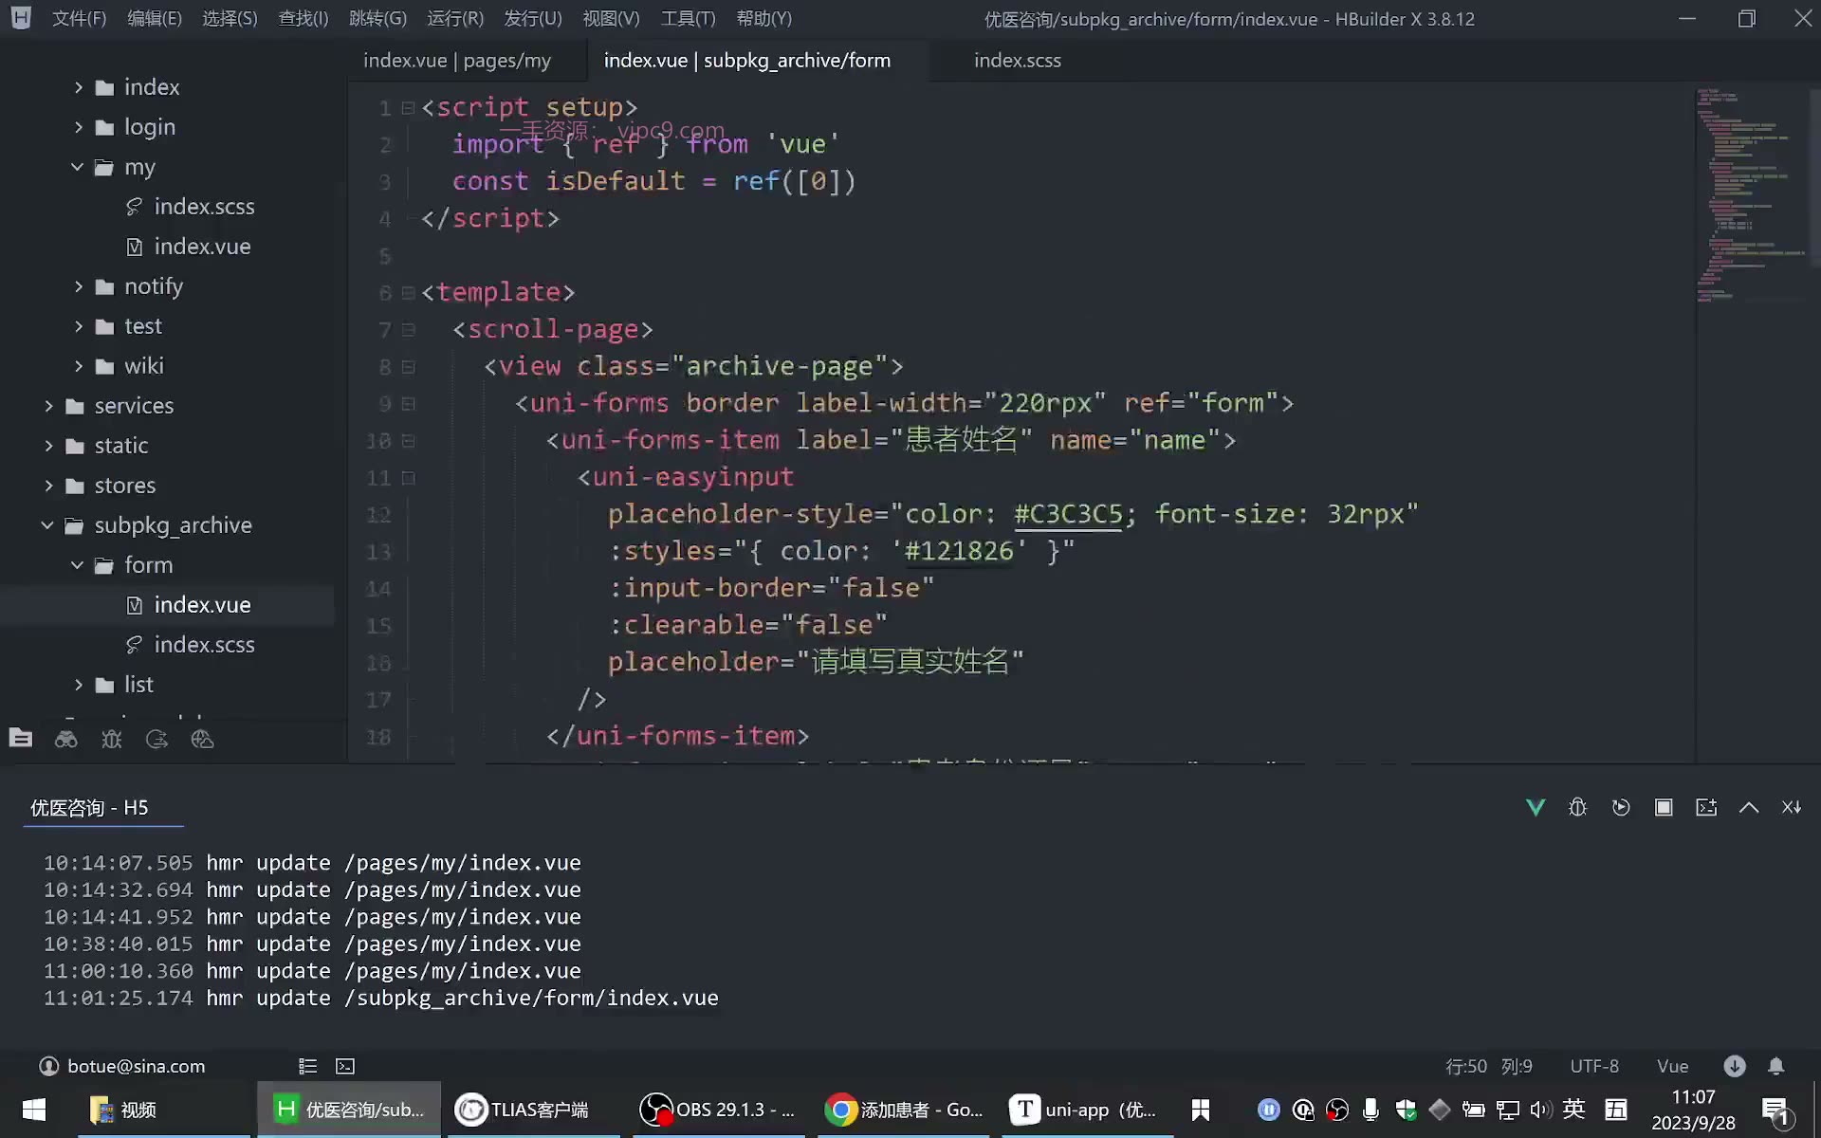1821x1138 pixels.
Task: Stop the running H5 console
Action: [x=1664, y=807]
